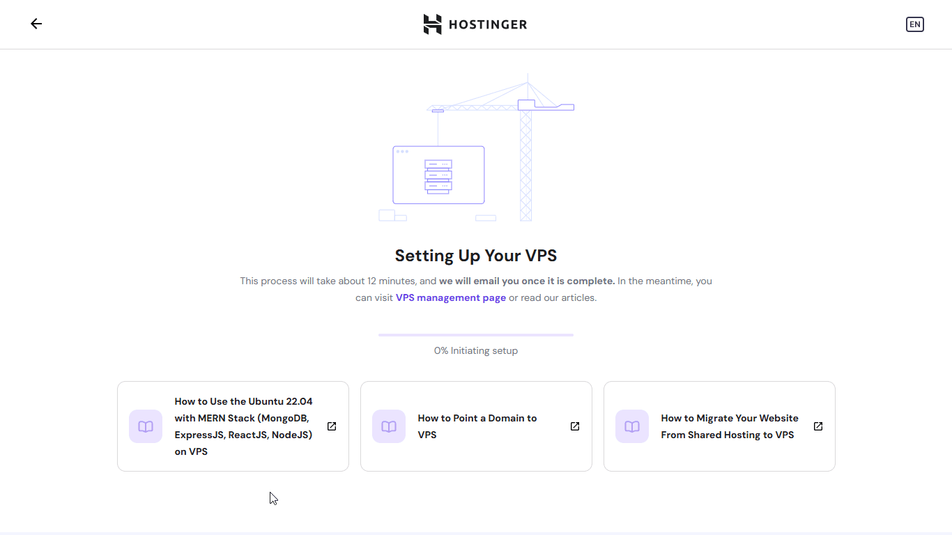
Task: Click the server window illustration
Action: (438, 175)
